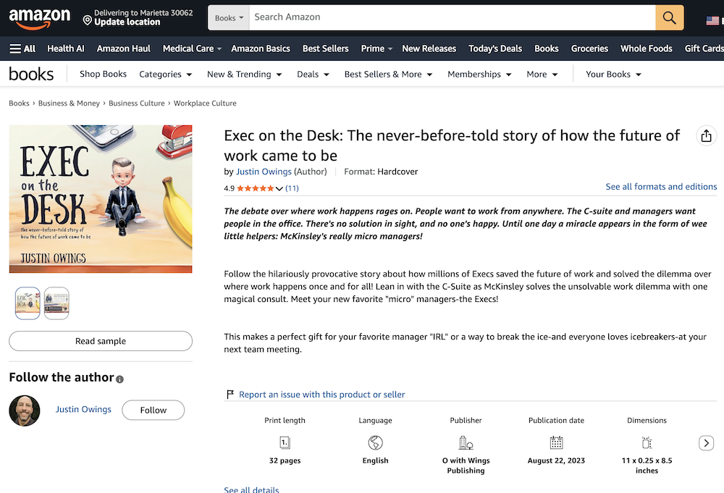
Task: Click the share icon beside title
Action: pos(706,135)
